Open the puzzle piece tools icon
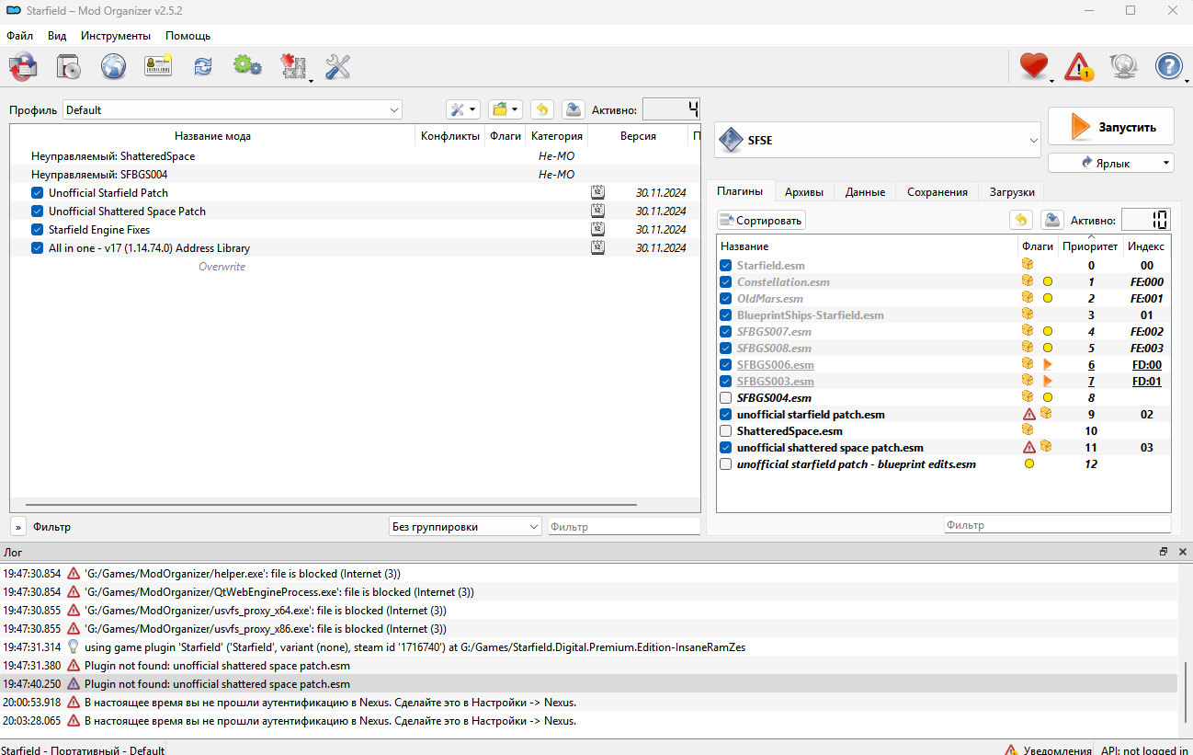Screen dimensions: 1193x755 tap(293, 66)
